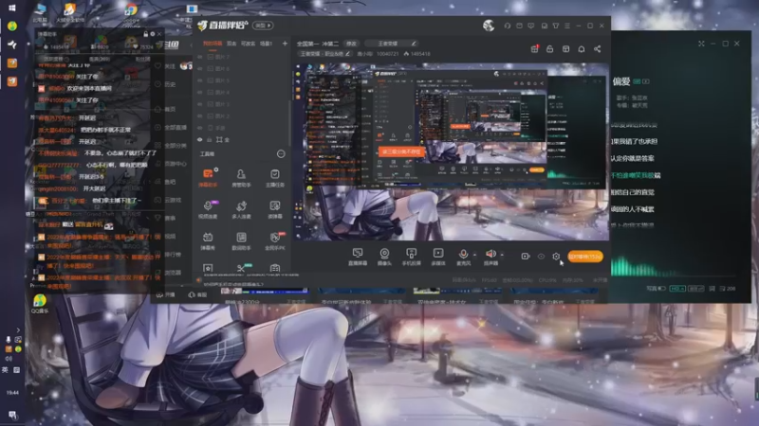759x426 pixels.
Task: Open stream settings gear icon
Action: tap(556, 256)
